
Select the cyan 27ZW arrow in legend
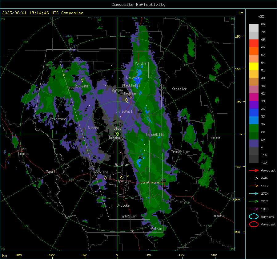pyautogui.click(x=254, y=194)
